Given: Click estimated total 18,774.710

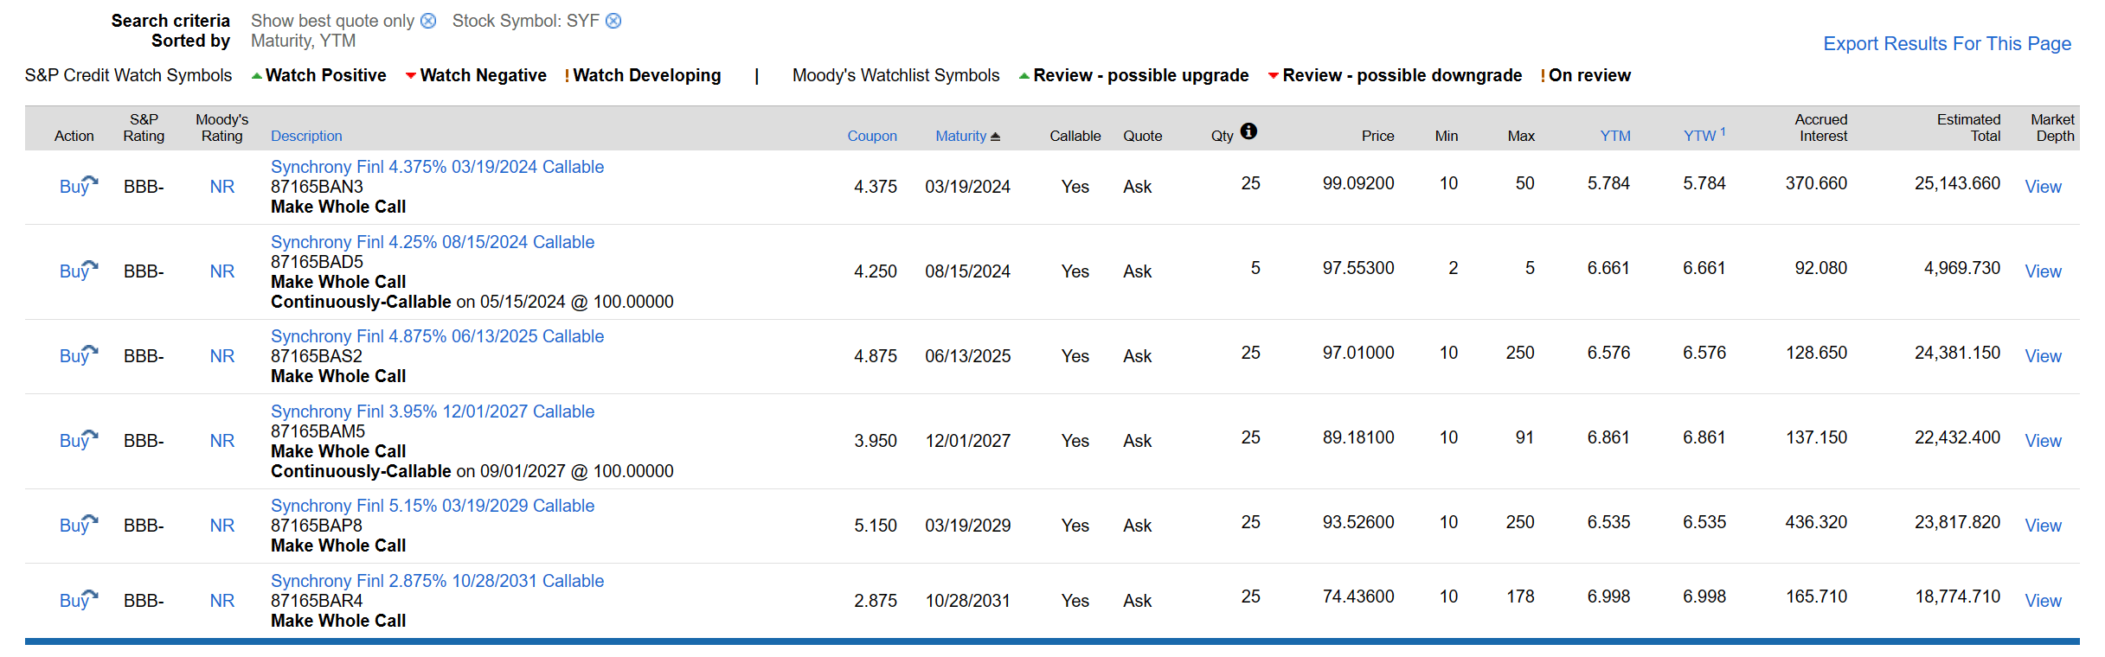Looking at the screenshot, I should point(1957,596).
